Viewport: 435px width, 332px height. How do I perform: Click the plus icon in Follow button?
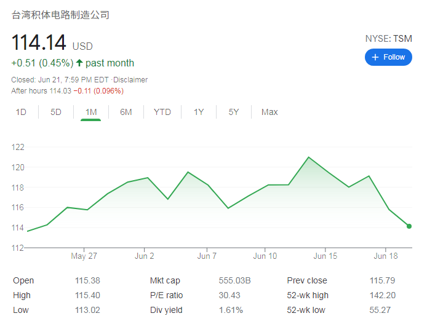[376, 57]
